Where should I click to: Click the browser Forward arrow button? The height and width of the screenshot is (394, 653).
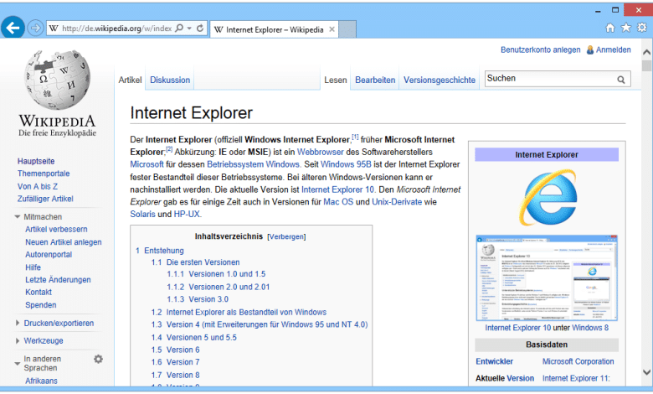coord(35,28)
